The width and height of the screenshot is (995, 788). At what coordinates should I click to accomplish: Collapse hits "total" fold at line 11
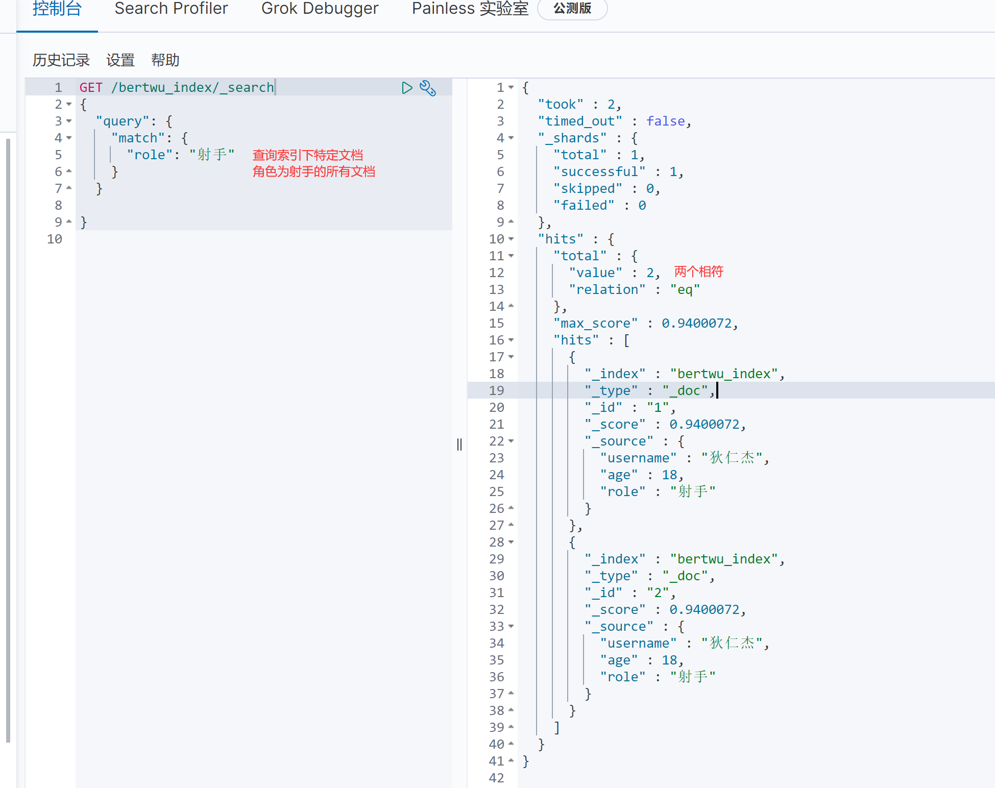coord(511,256)
